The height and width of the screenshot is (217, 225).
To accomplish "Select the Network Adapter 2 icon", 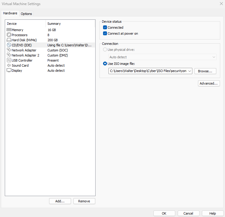I will pyautogui.click(x=9, y=55).
